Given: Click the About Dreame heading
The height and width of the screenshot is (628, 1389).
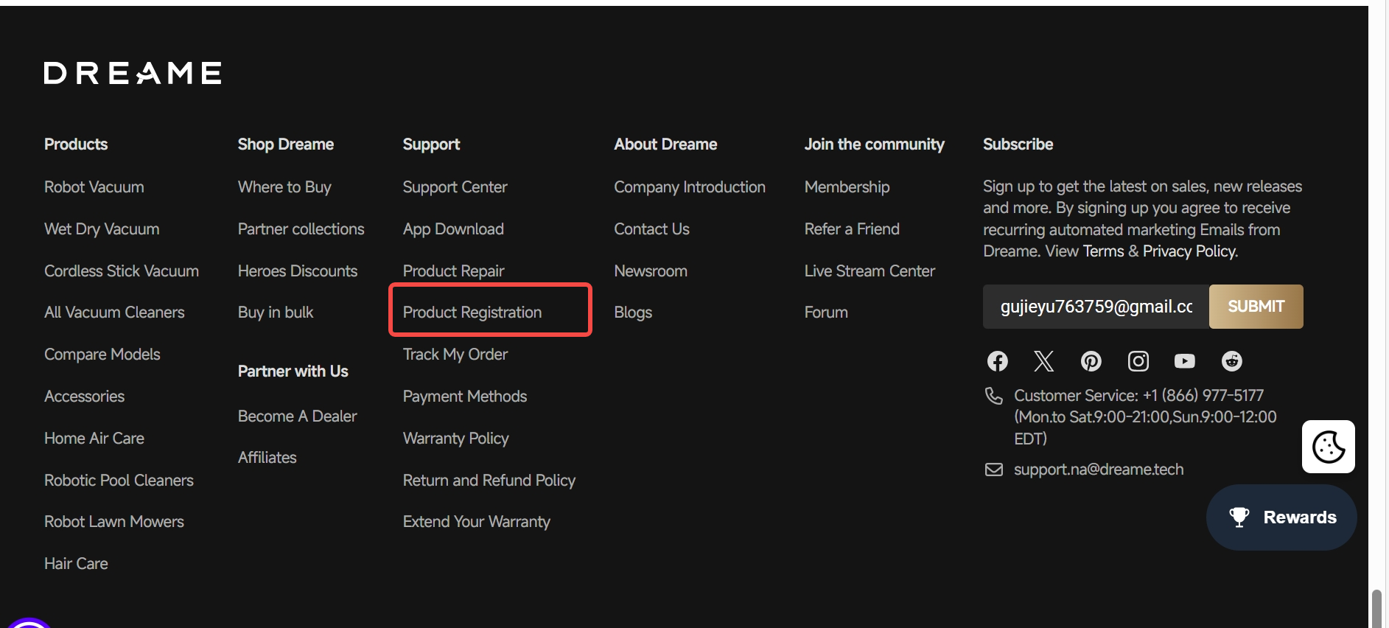Looking at the screenshot, I should (x=665, y=144).
